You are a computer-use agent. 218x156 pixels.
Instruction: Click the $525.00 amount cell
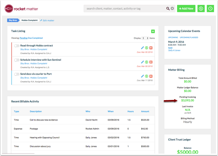click(145, 120)
